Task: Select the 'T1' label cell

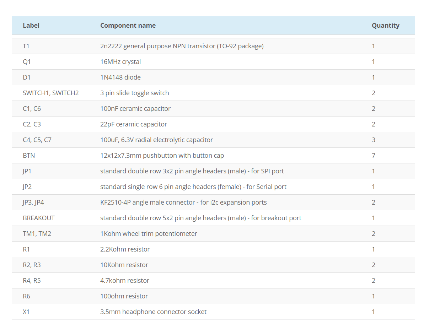Action: coord(26,46)
